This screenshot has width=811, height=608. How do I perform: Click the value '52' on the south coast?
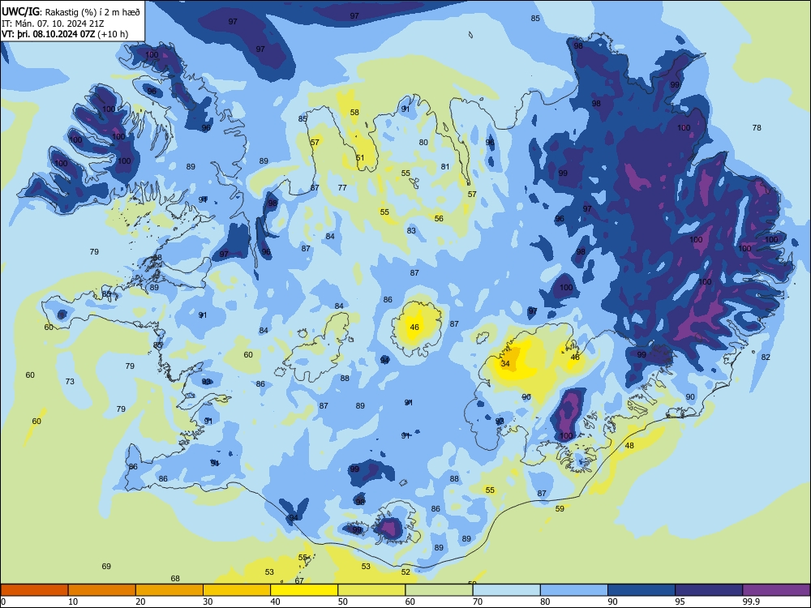pos(405,572)
